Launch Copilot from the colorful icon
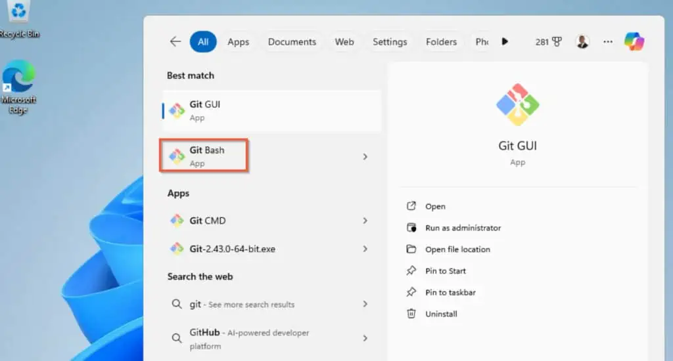 634,41
